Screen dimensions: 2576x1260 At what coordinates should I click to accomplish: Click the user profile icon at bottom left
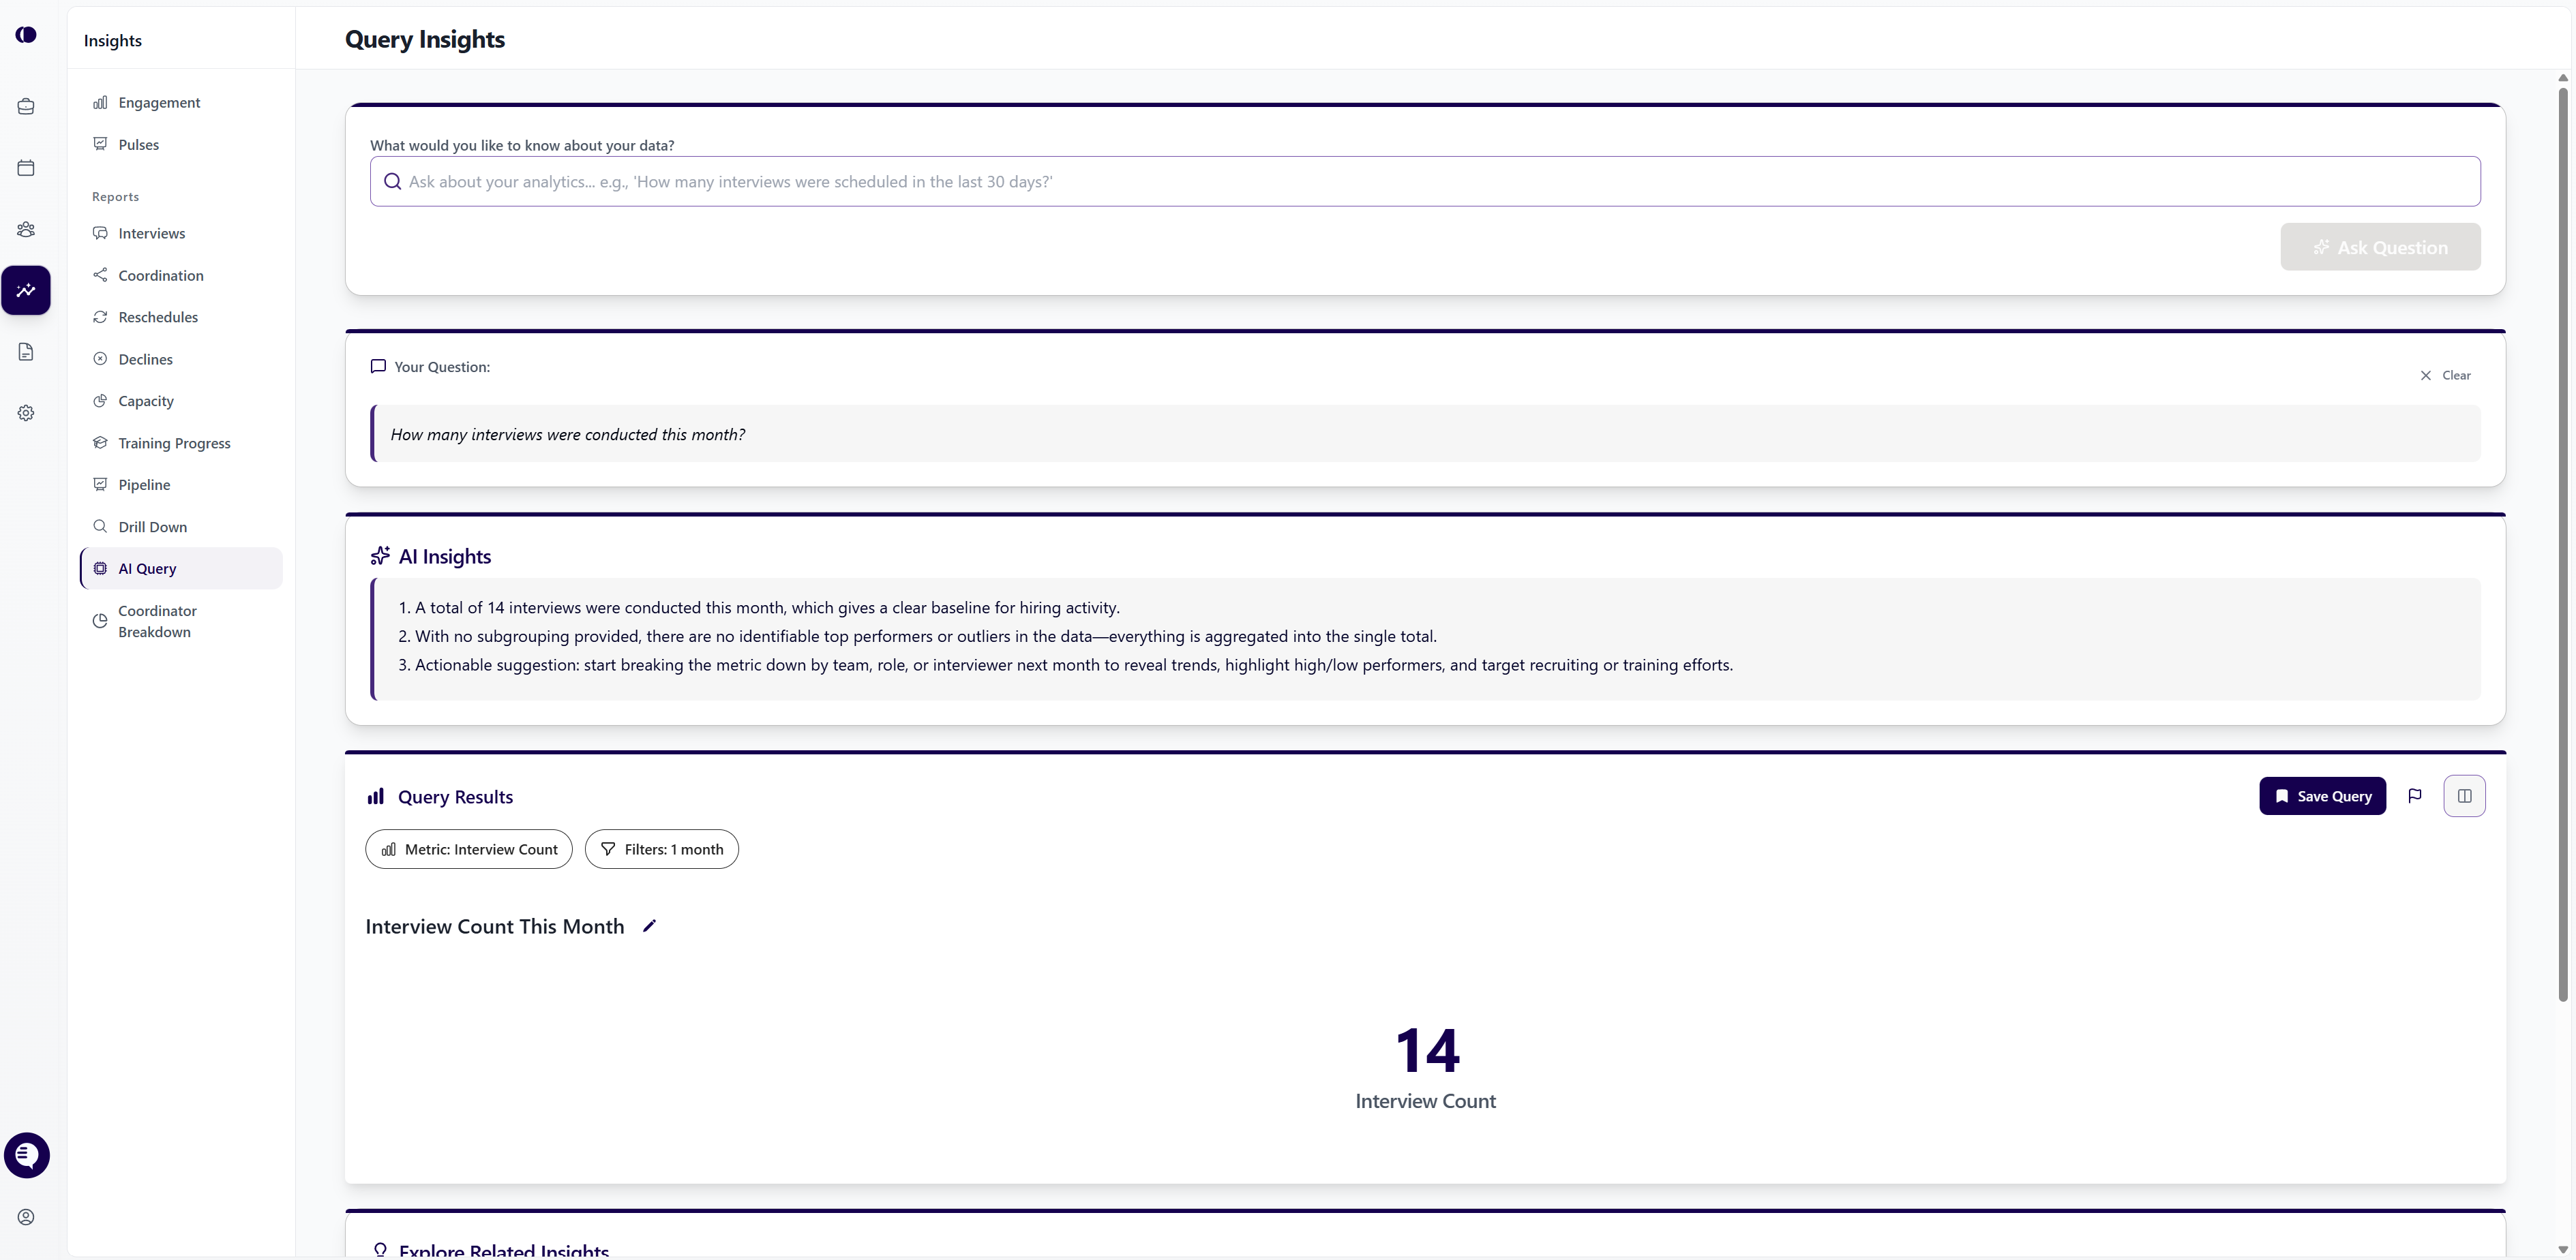click(25, 1217)
